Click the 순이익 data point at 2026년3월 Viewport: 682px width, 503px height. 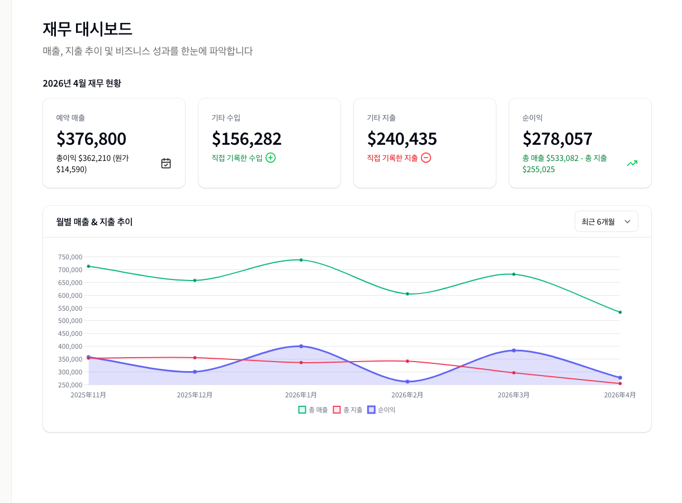pyautogui.click(x=513, y=350)
